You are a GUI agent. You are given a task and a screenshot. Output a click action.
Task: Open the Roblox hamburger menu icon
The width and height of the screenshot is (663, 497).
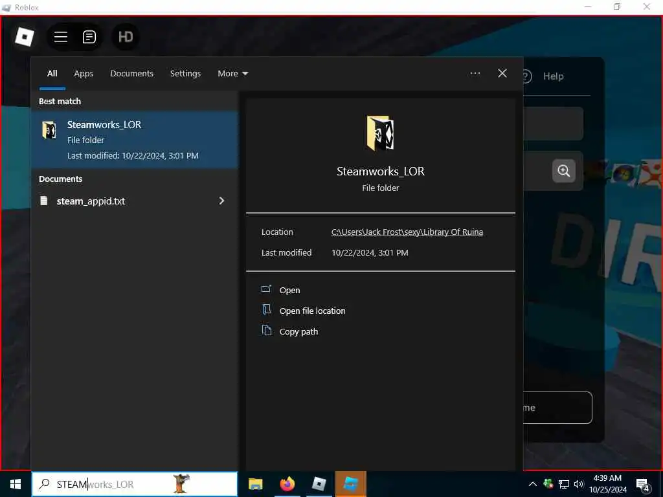pyautogui.click(x=61, y=37)
